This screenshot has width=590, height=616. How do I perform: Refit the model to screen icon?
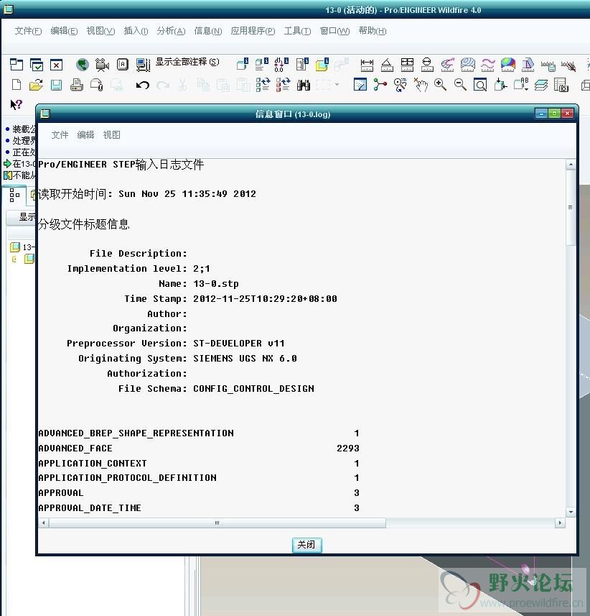point(480,85)
